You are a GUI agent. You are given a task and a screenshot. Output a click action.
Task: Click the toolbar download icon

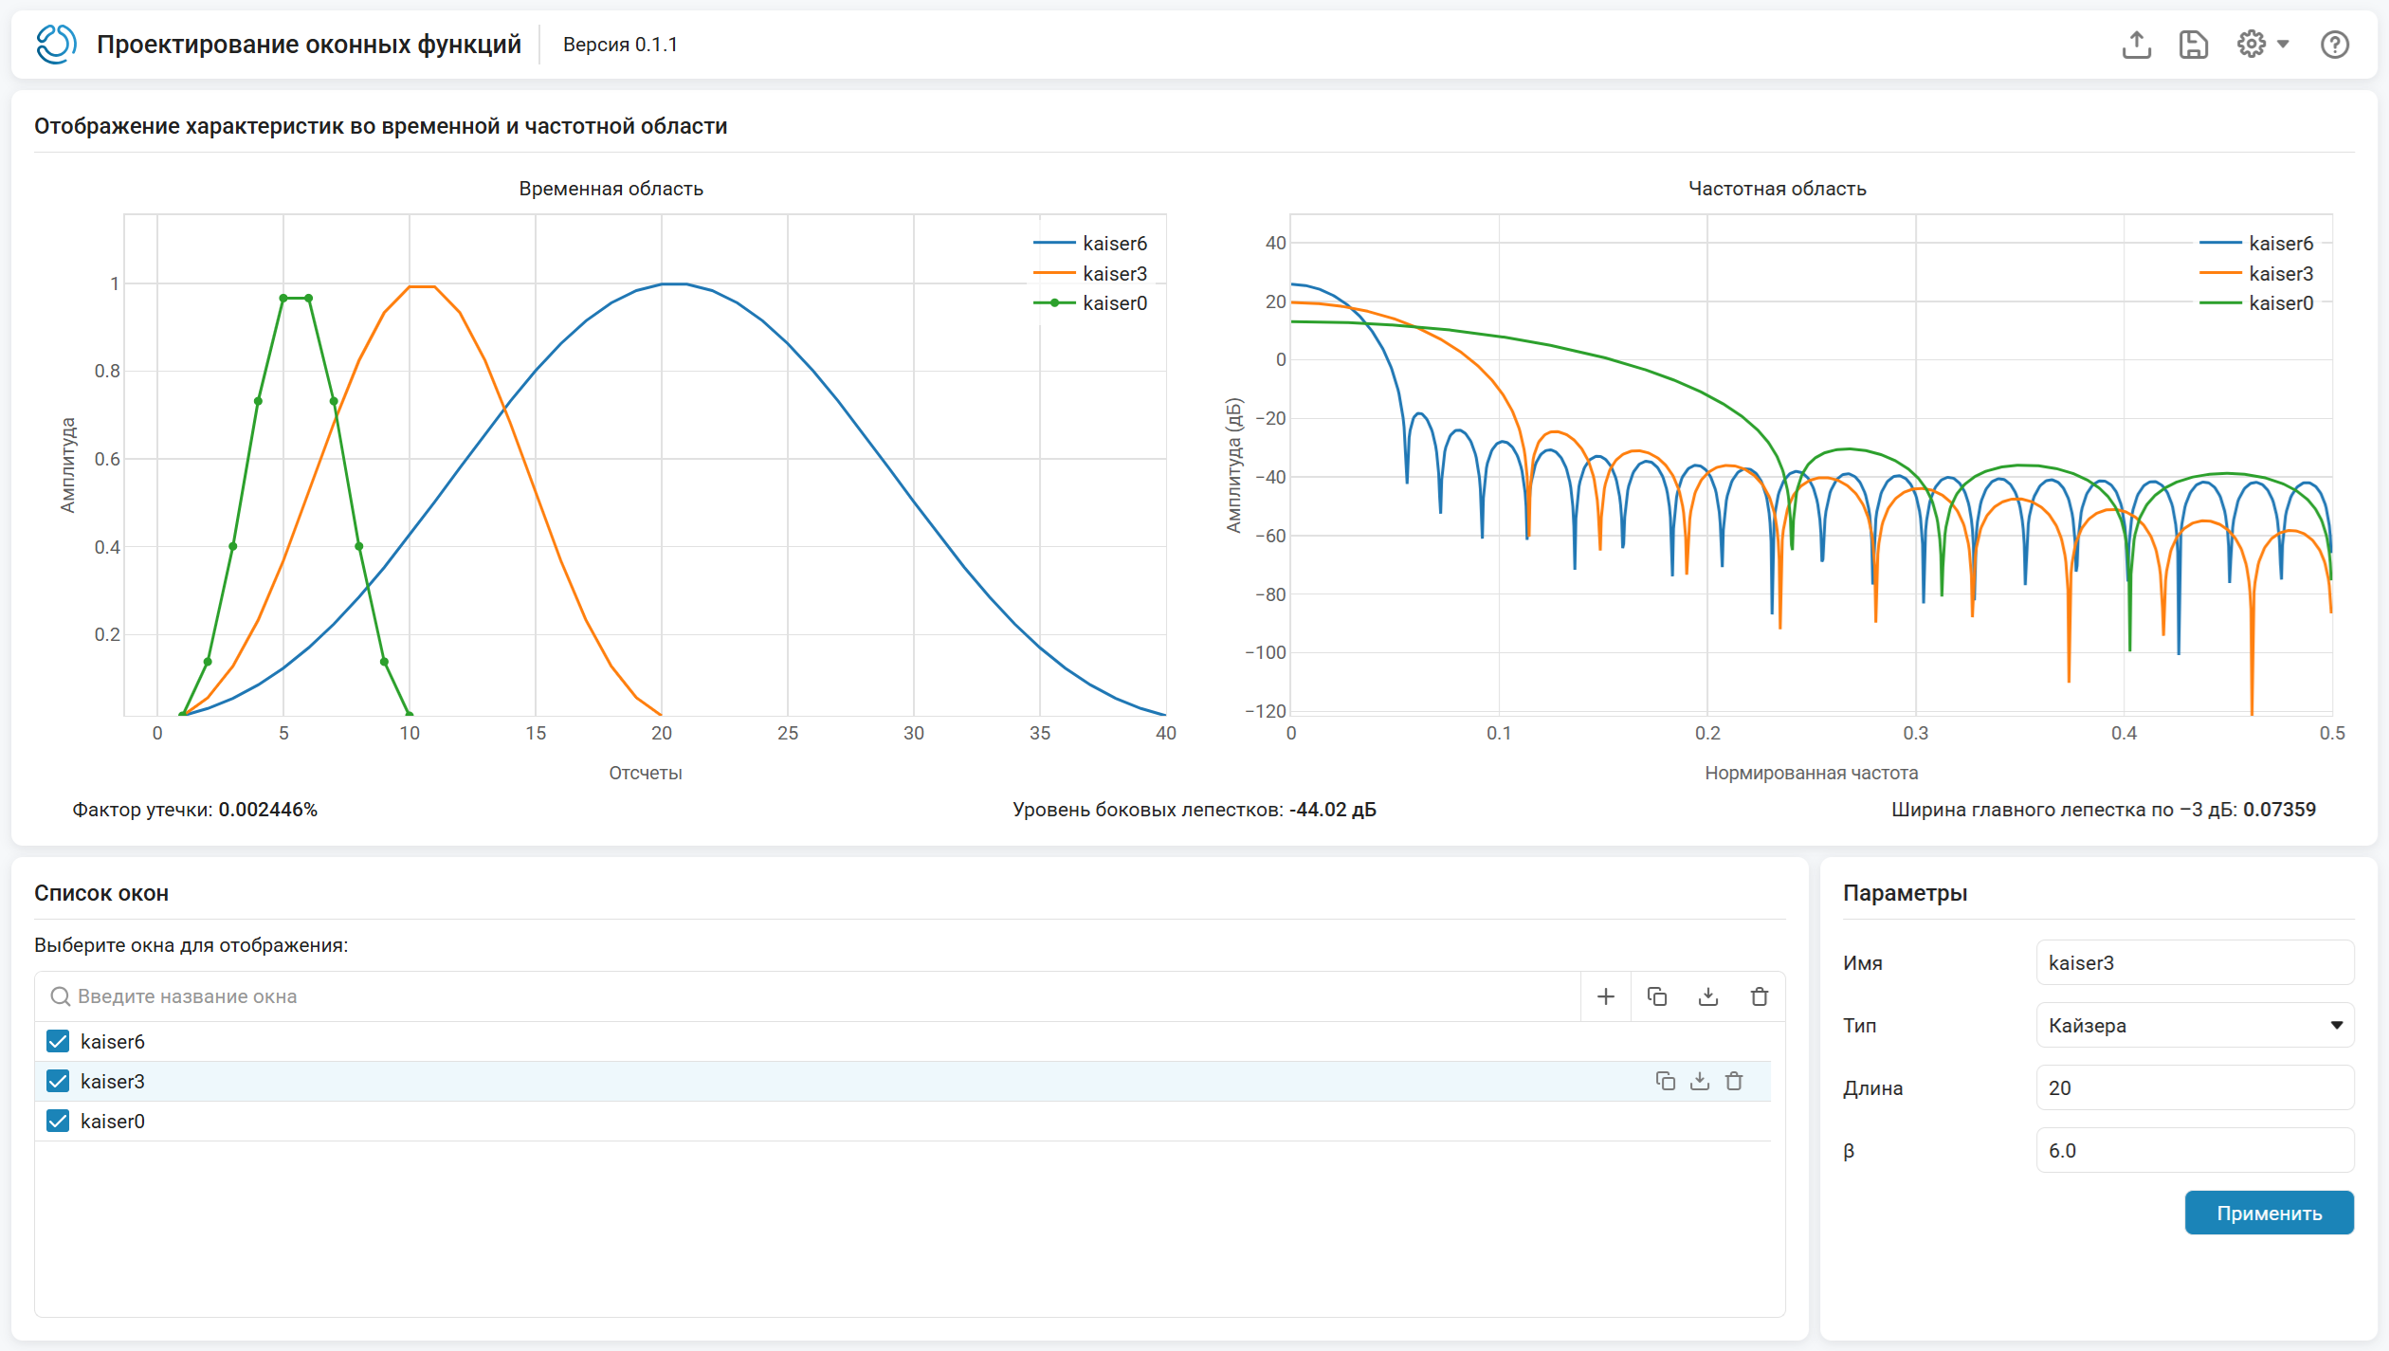coord(1708,996)
